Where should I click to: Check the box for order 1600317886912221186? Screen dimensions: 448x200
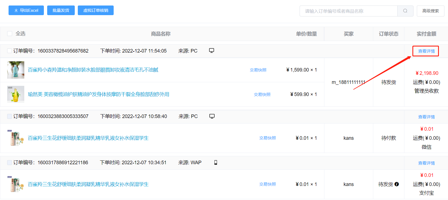(9, 163)
